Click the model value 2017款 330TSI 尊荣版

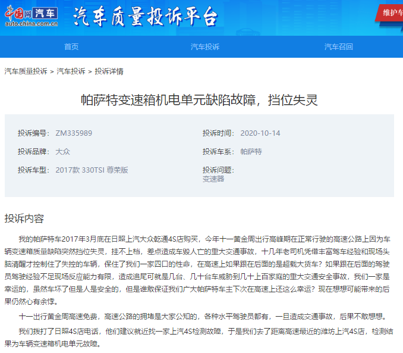tap(92, 170)
